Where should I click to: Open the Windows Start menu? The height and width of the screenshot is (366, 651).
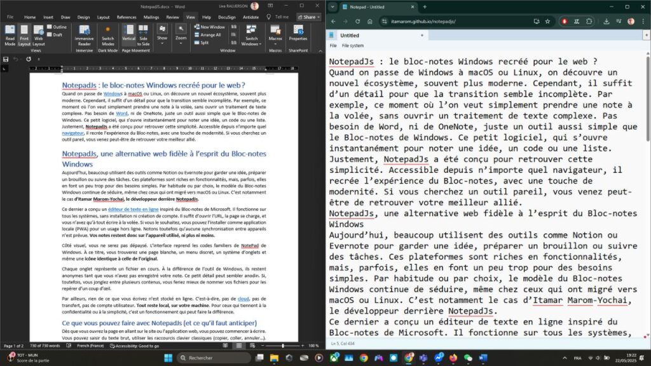pyautogui.click(x=168, y=358)
